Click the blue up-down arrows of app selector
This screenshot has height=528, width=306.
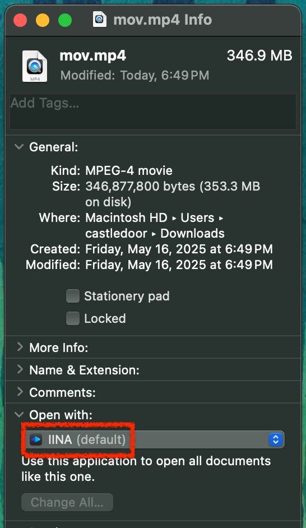275,439
